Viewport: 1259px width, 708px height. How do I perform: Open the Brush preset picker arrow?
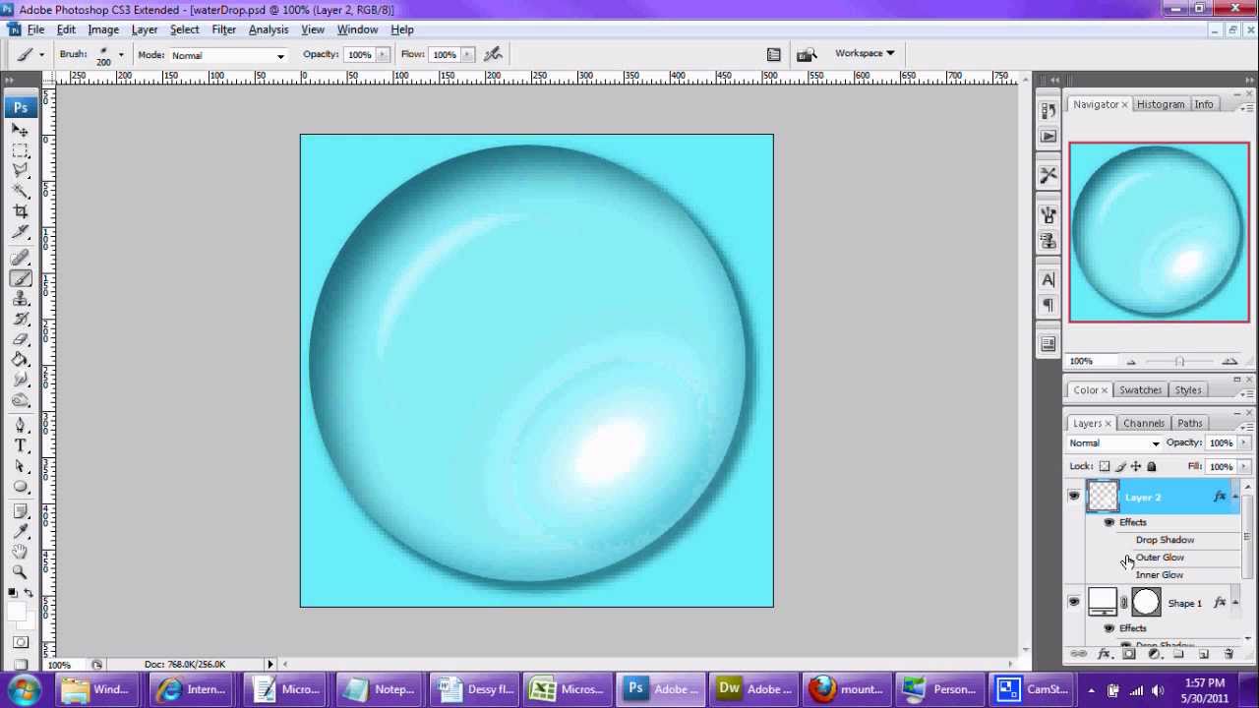[x=121, y=55]
